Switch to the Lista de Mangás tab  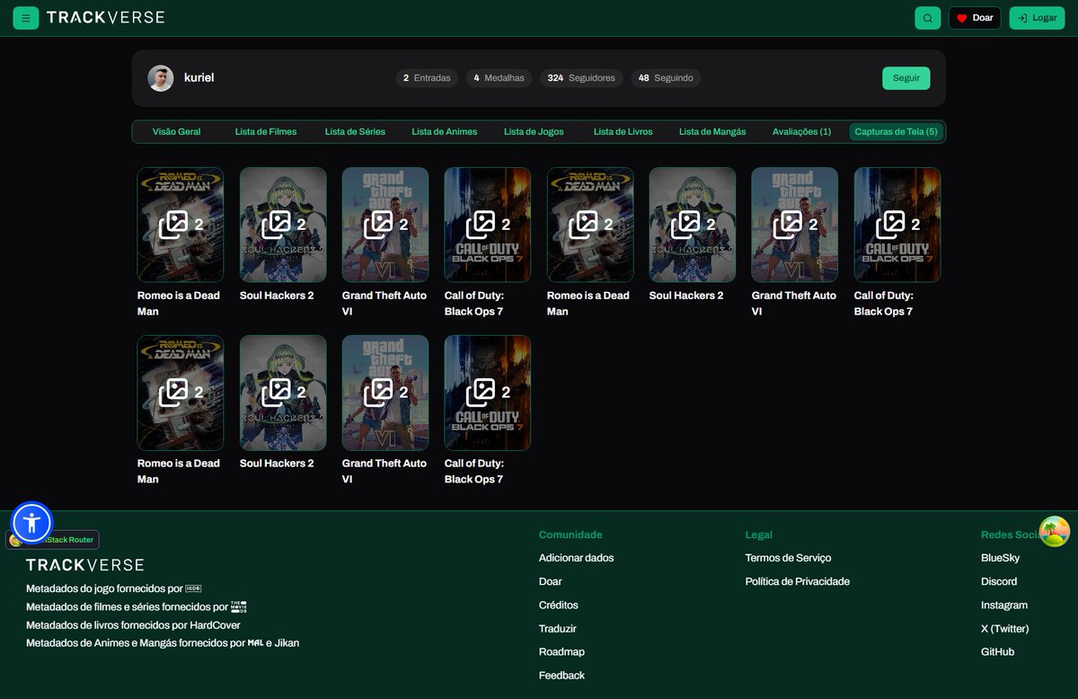[x=712, y=131]
